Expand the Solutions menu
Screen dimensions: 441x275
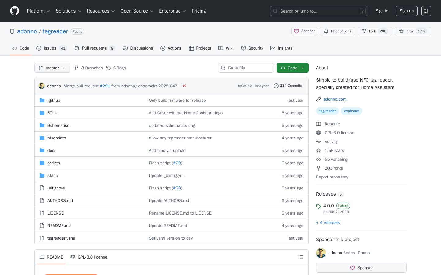pyautogui.click(x=69, y=11)
